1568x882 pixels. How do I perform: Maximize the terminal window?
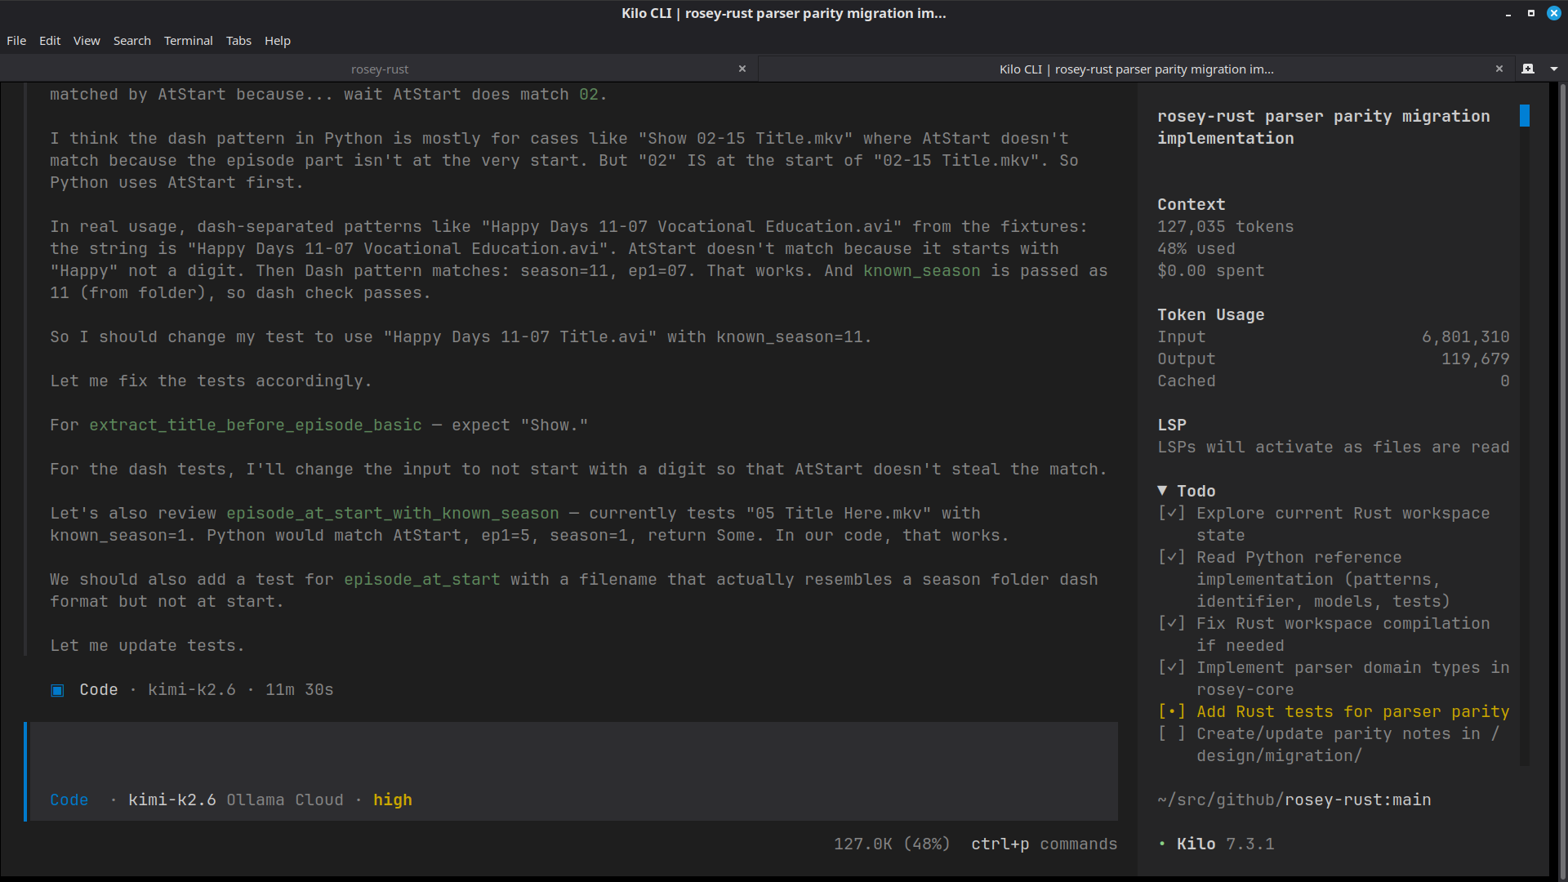point(1531,14)
